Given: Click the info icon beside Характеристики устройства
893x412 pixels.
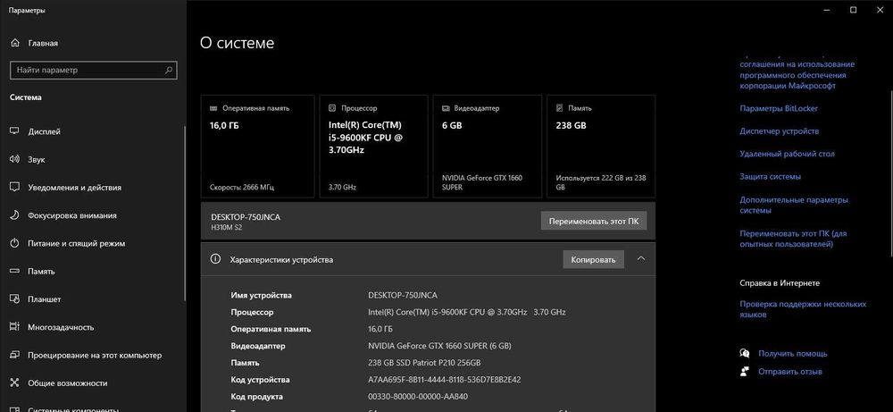Looking at the screenshot, I should point(215,258).
